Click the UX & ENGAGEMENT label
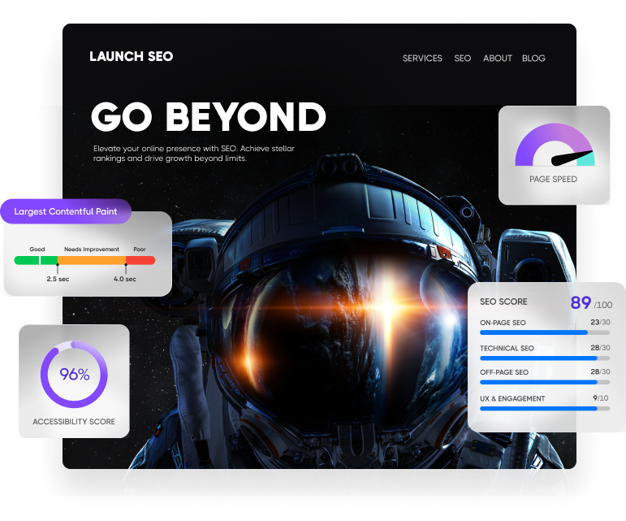Screen dimensions: 626x521 pos(512,398)
